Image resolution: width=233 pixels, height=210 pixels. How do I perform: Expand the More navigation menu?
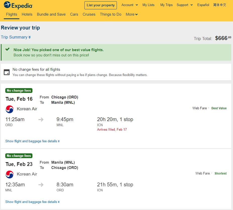coord(132,14)
